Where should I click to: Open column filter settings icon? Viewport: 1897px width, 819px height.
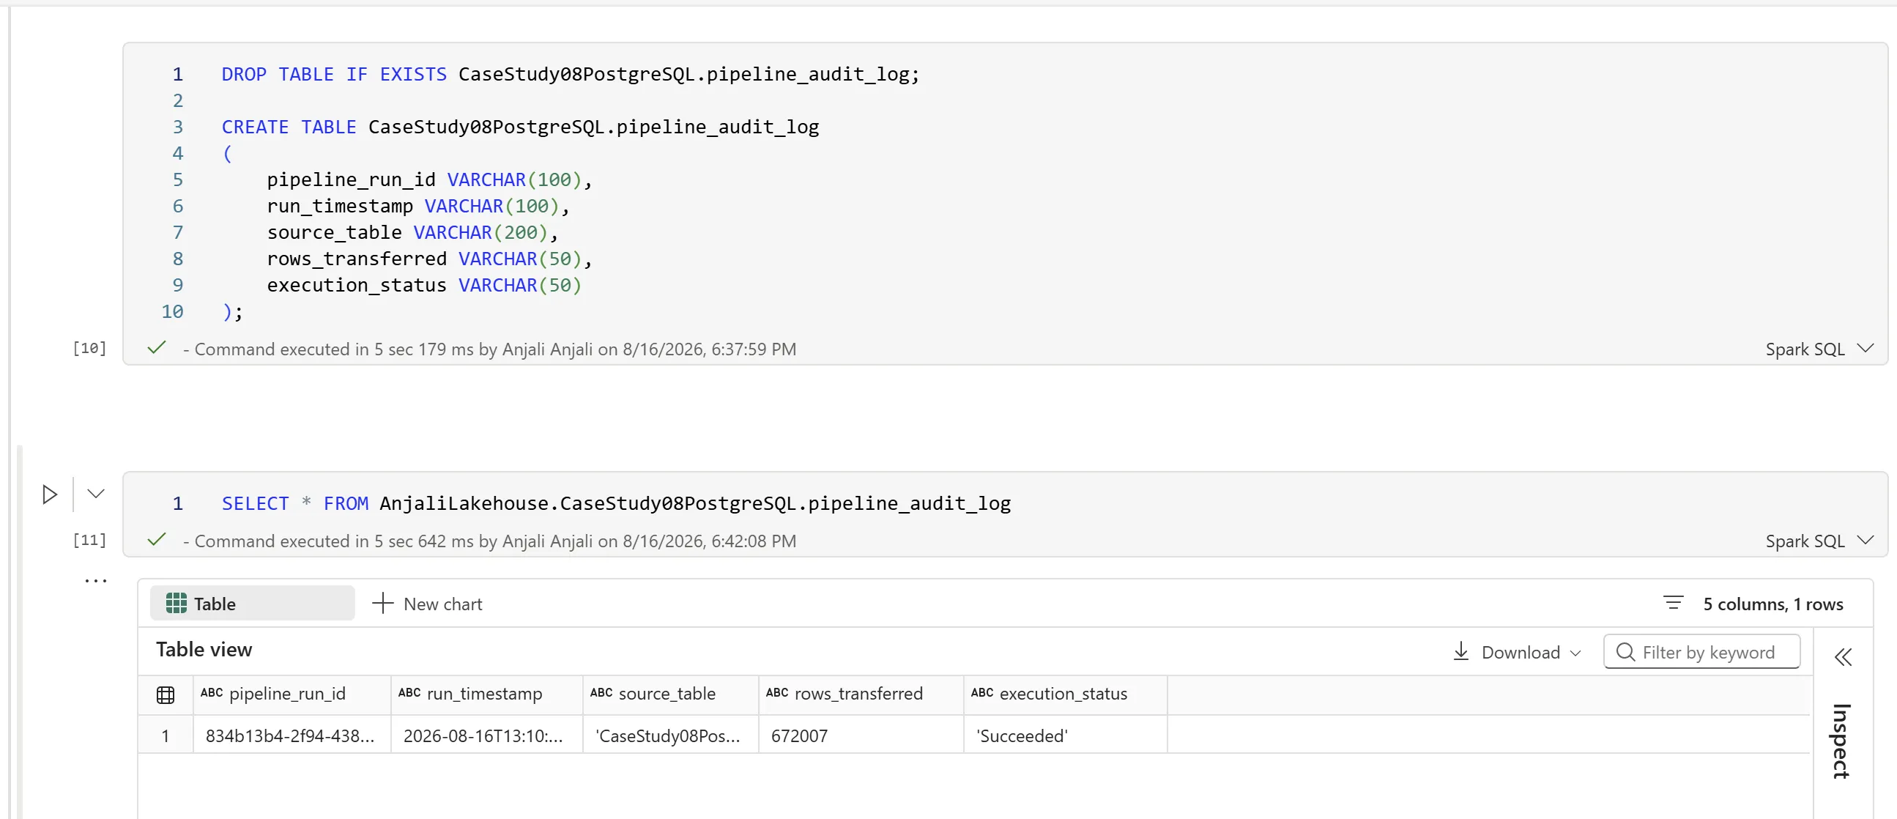(1673, 602)
